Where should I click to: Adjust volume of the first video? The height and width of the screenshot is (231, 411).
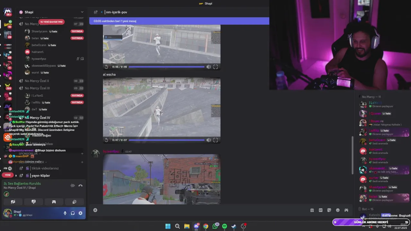click(209, 67)
